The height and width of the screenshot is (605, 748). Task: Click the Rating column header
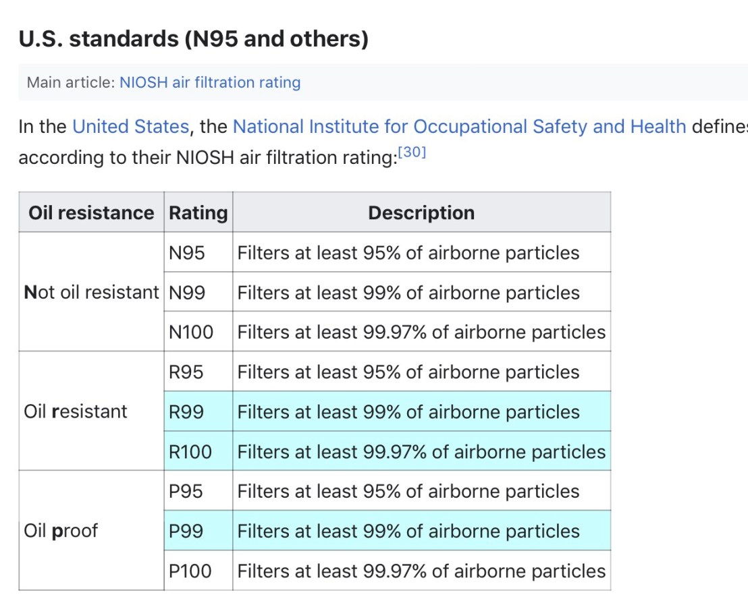coord(198,212)
